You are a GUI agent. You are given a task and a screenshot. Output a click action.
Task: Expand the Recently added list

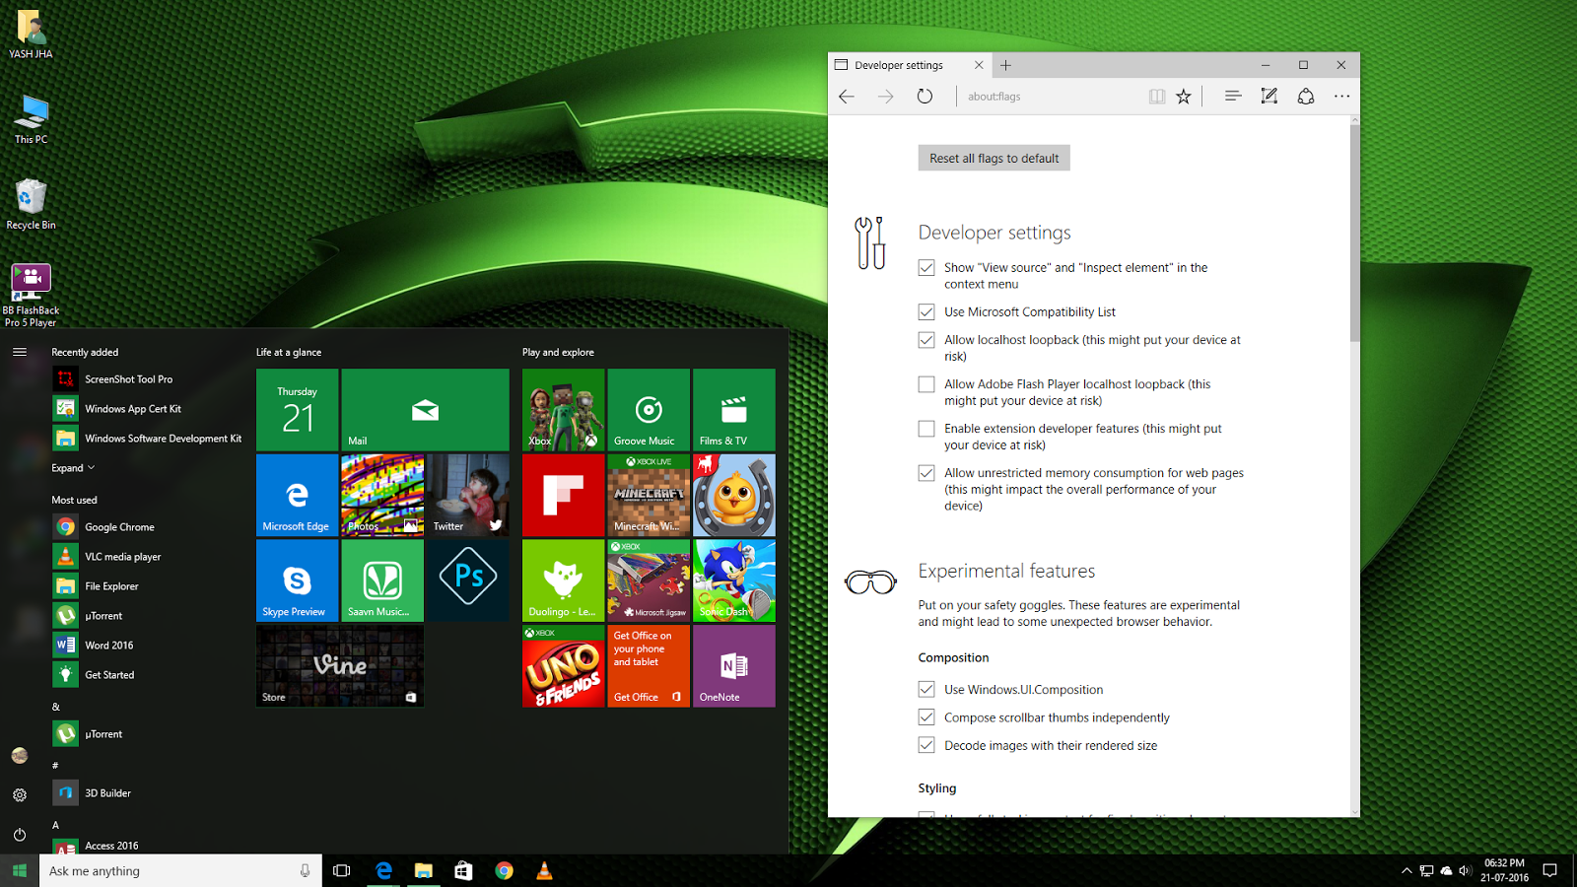(x=73, y=468)
